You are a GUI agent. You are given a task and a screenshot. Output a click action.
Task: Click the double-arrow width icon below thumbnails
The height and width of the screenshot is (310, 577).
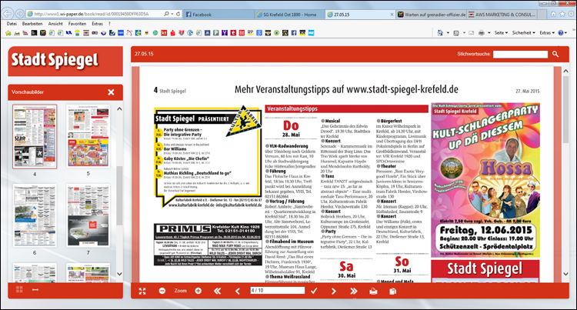click(x=35, y=290)
